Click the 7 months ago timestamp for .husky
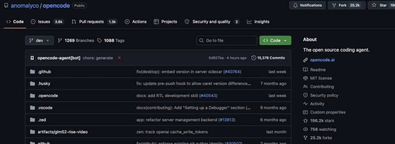Screen dimensions: 395x144 pyautogui.click(x=273, y=84)
